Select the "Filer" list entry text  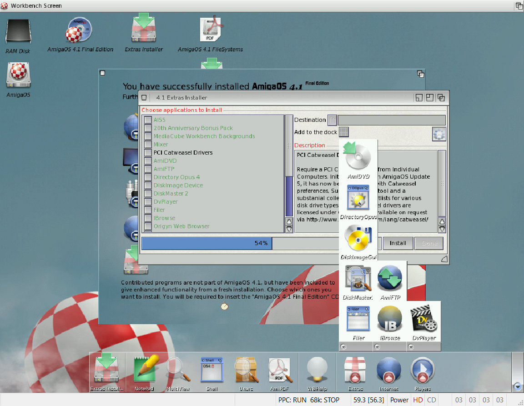(159, 210)
